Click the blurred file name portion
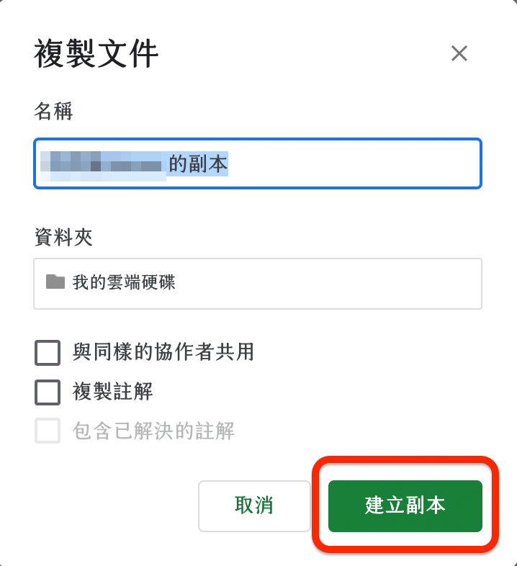This screenshot has height=566, width=517. [x=101, y=164]
